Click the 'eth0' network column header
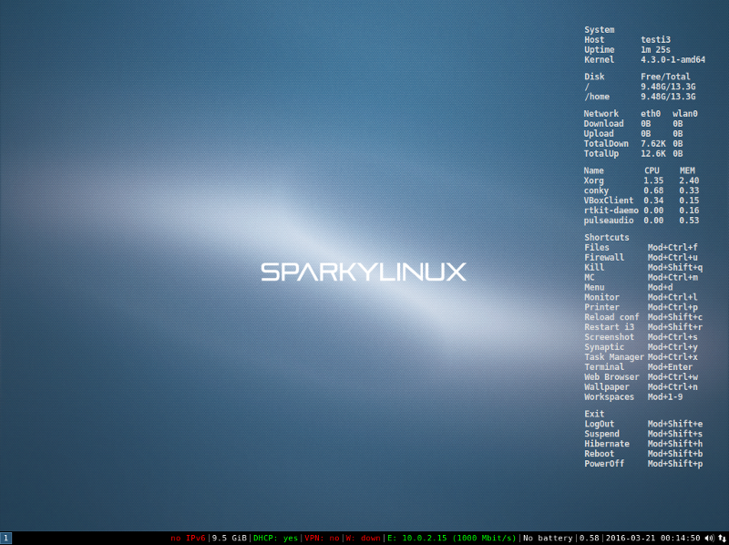 pyautogui.click(x=651, y=114)
